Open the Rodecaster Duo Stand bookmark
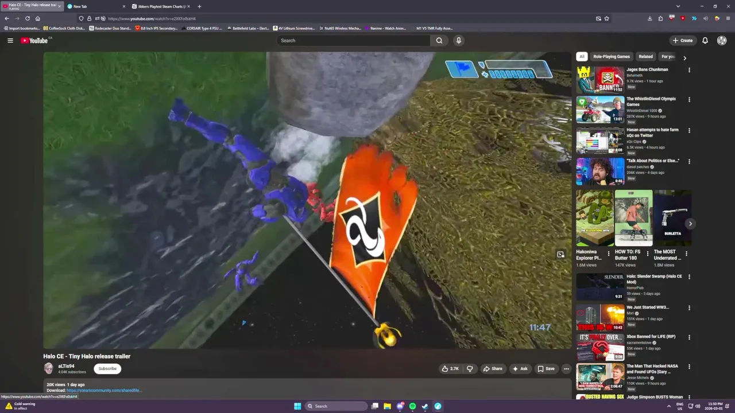735x413 pixels. (110, 28)
